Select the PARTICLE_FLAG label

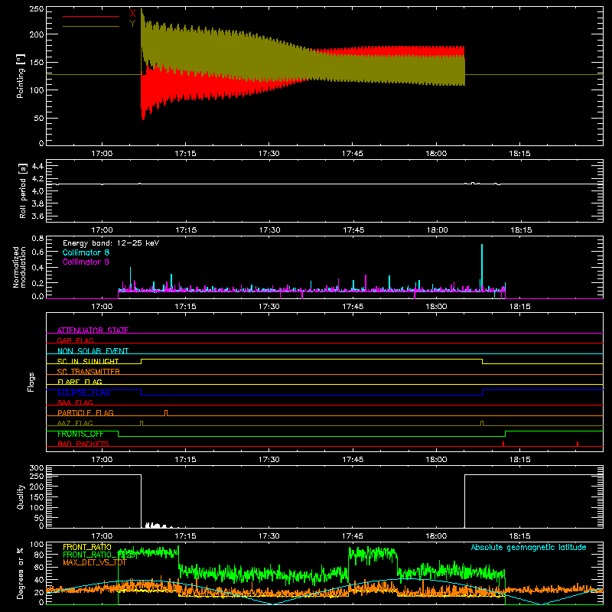86,412
